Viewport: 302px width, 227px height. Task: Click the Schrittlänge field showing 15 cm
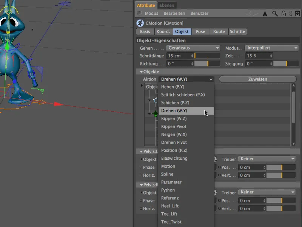[x=180, y=56]
